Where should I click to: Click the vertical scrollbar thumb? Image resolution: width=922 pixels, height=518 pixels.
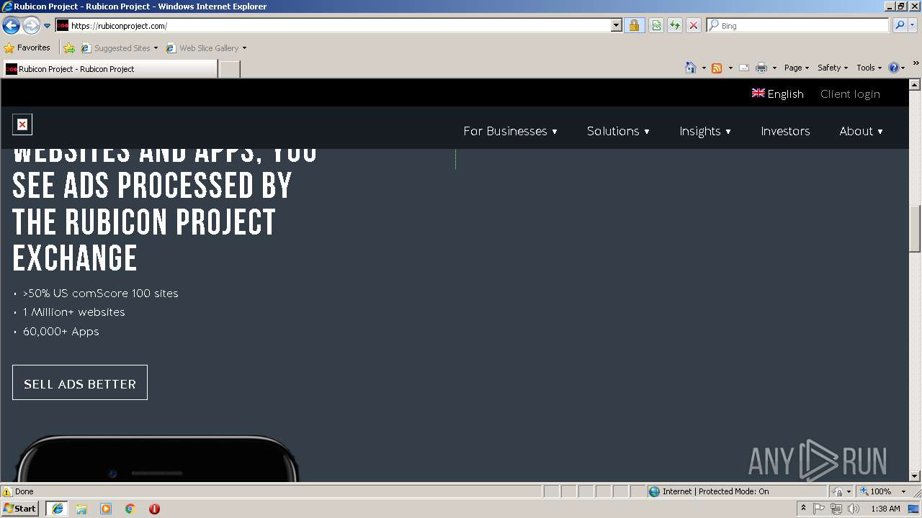(x=915, y=227)
